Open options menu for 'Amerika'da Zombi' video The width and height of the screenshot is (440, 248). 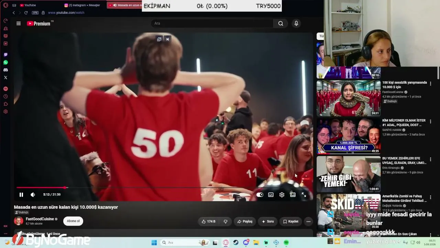430,197
